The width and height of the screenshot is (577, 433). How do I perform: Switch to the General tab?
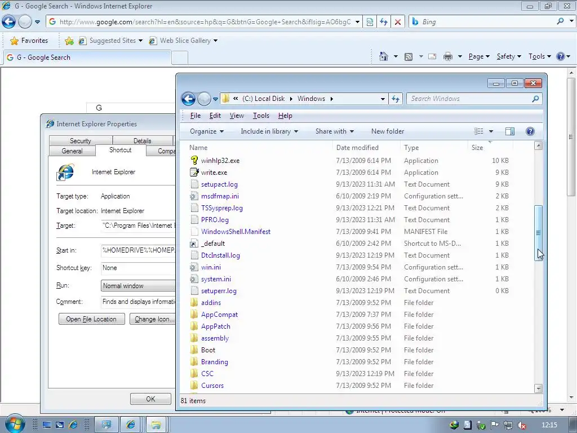[x=72, y=151]
